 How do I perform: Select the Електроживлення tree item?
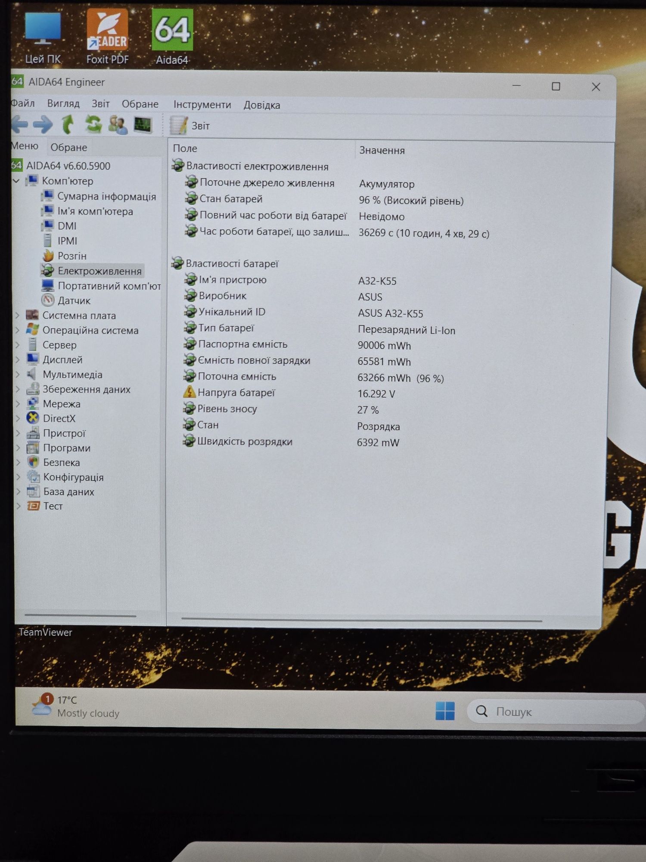[x=92, y=271]
